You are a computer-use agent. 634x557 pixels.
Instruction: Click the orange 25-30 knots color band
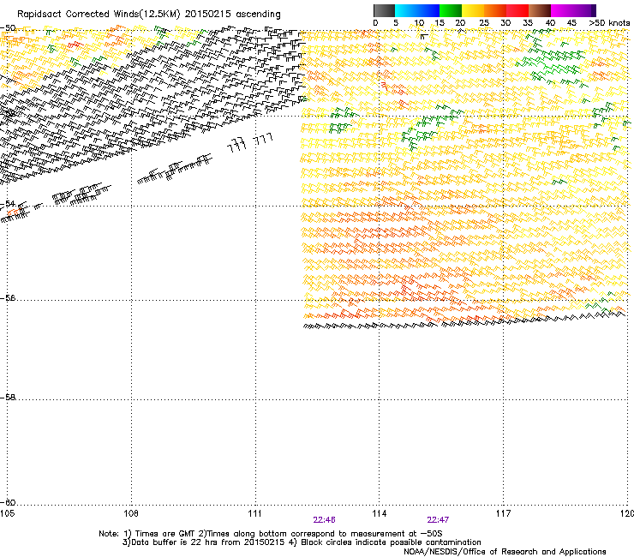[495, 10]
